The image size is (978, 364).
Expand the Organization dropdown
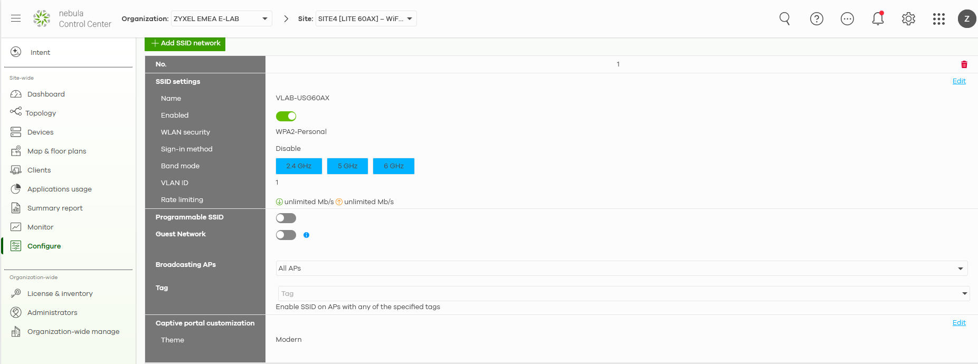pos(221,19)
